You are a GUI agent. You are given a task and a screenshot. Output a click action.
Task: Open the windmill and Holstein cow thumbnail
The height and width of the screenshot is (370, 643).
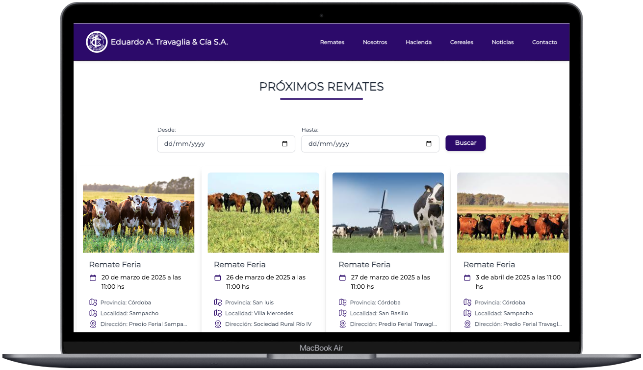coord(388,212)
